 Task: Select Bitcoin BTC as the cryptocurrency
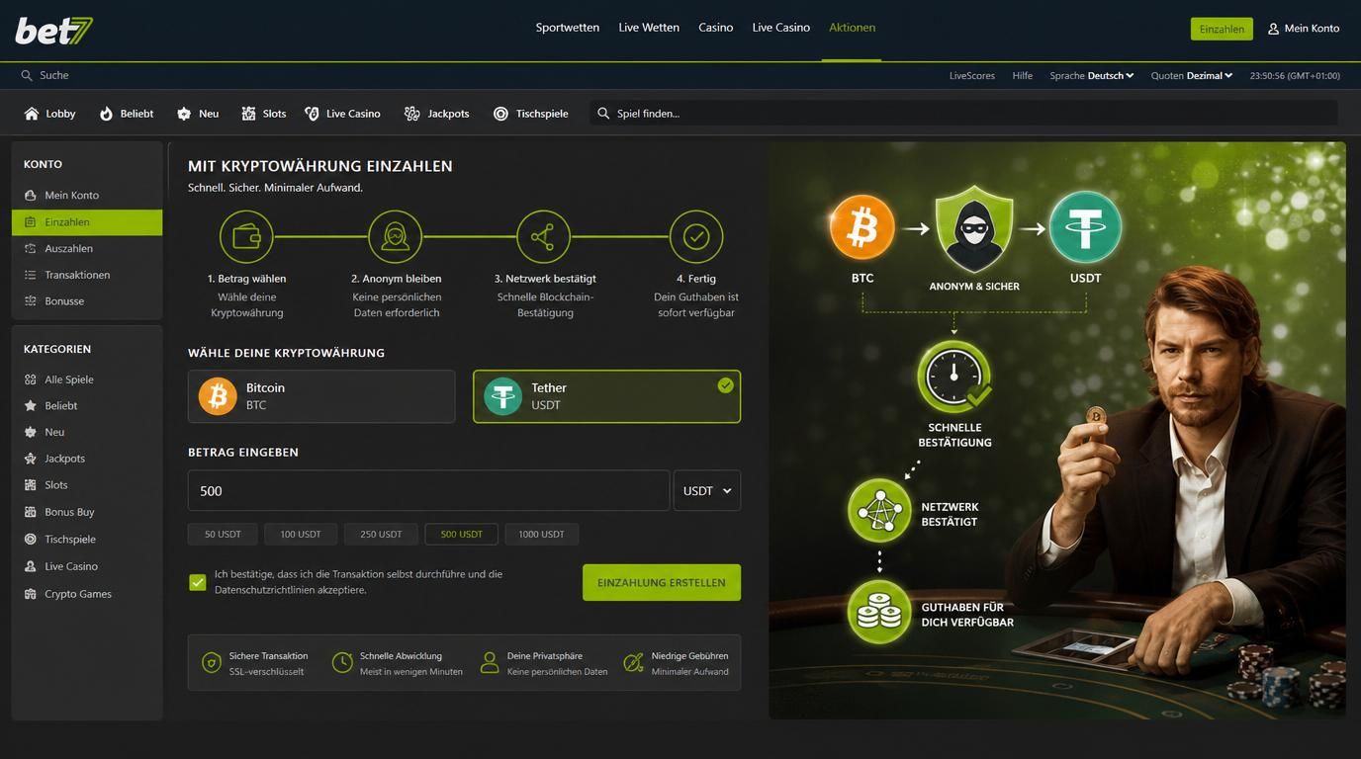321,396
